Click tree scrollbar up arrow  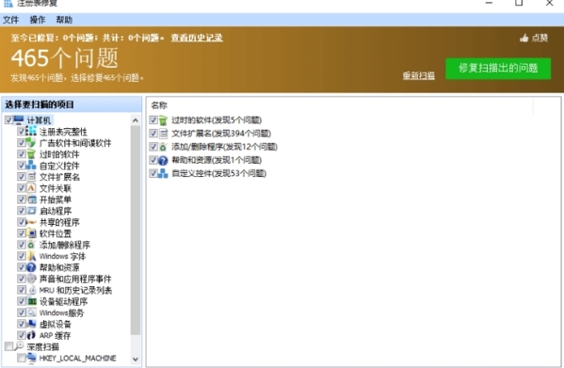(x=136, y=120)
